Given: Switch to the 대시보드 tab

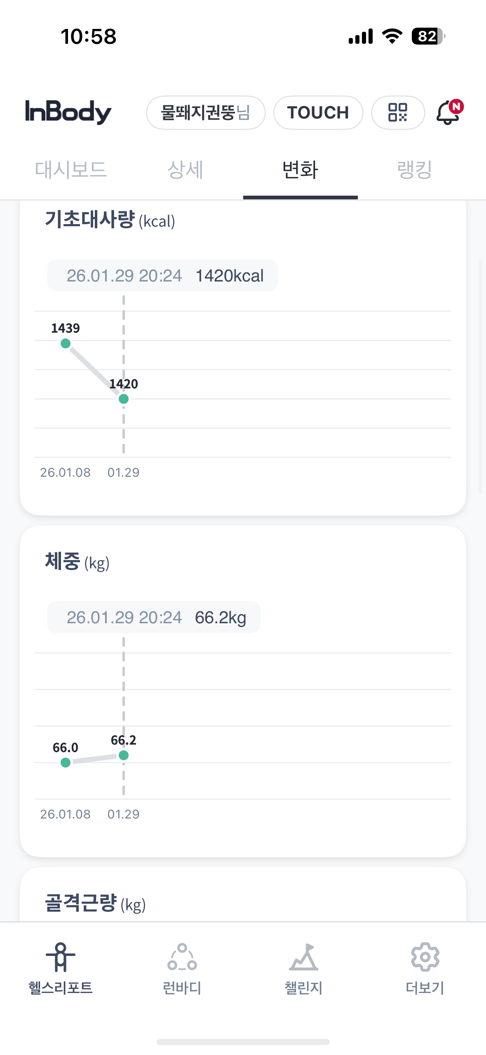Looking at the screenshot, I should tap(70, 170).
